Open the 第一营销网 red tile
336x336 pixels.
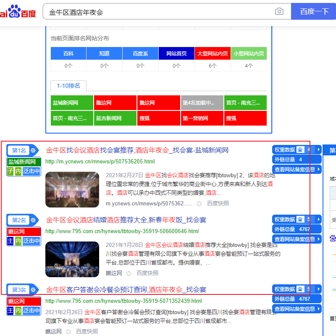202,118
